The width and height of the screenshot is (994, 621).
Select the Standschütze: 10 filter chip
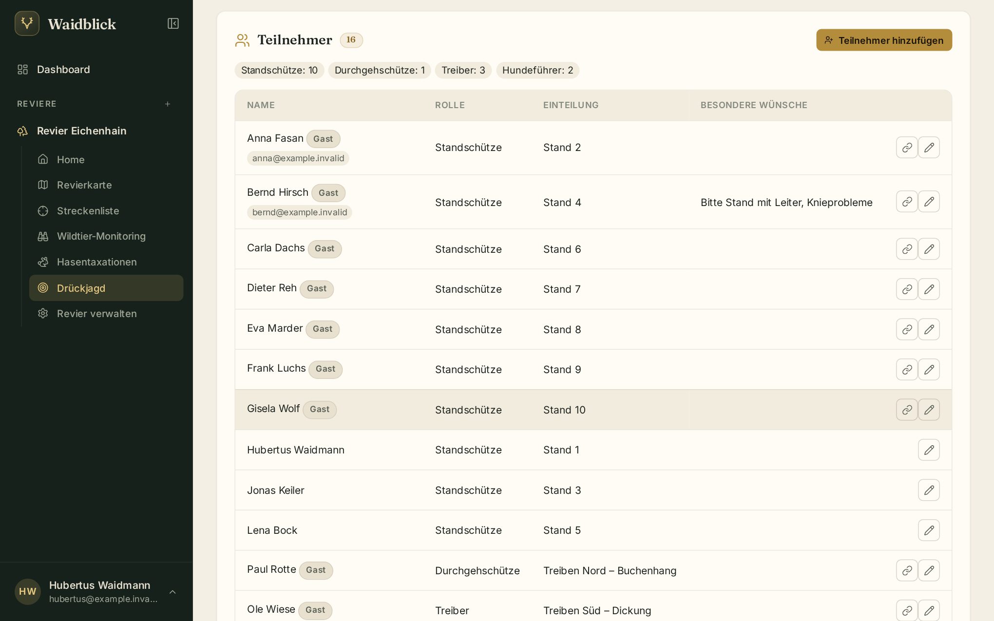click(279, 70)
